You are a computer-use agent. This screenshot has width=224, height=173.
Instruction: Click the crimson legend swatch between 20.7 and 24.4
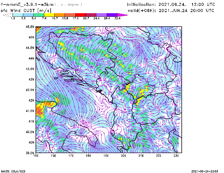pos(91,15)
